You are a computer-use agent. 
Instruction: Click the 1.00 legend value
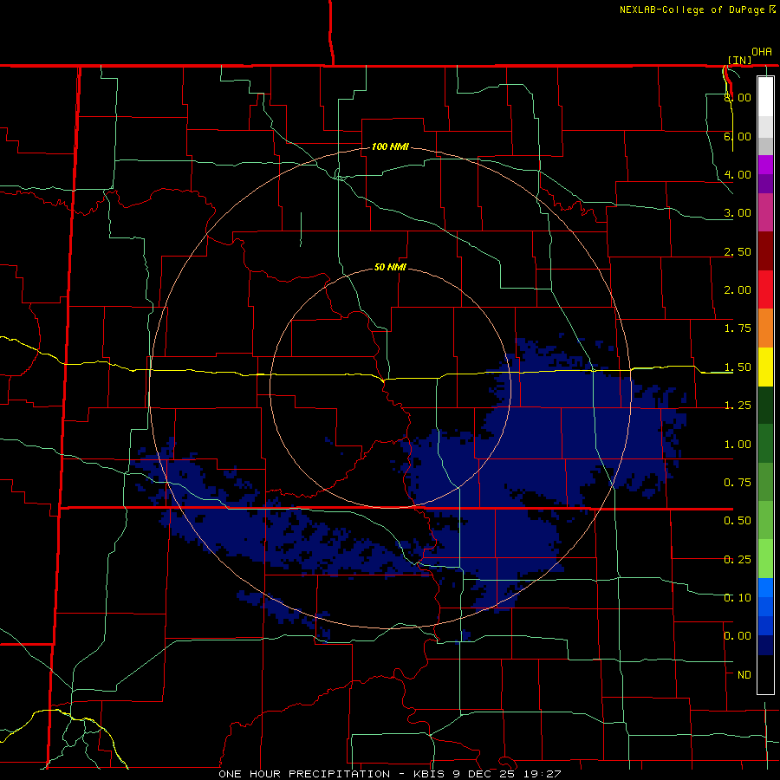click(x=738, y=445)
